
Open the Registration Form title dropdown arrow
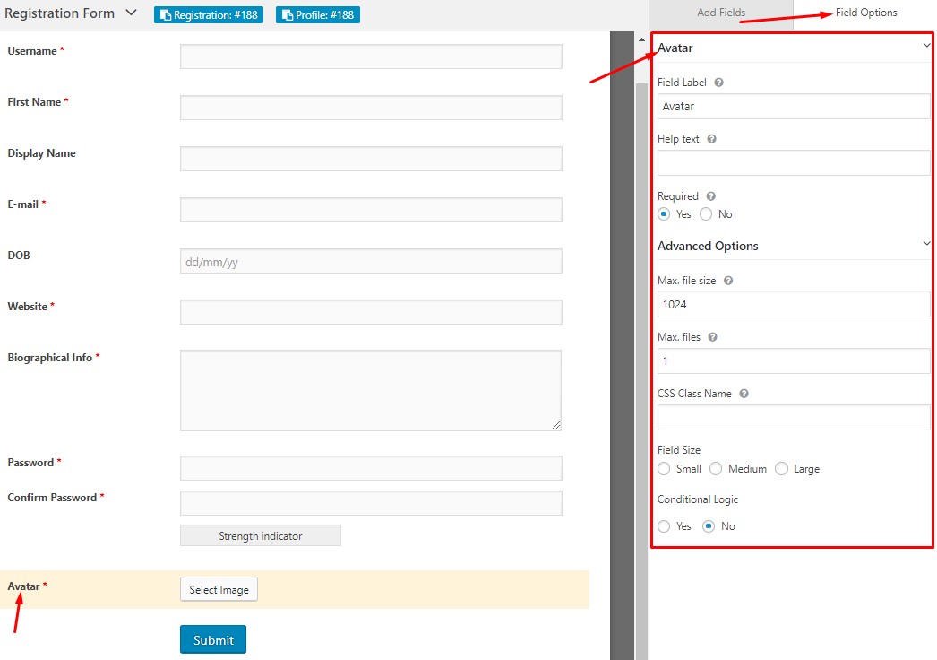click(132, 13)
